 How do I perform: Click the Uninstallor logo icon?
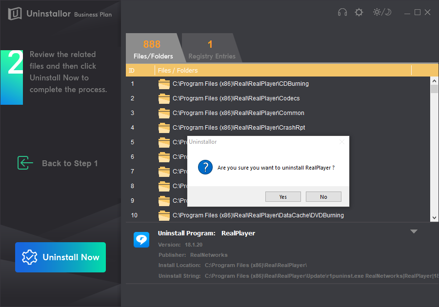15,14
